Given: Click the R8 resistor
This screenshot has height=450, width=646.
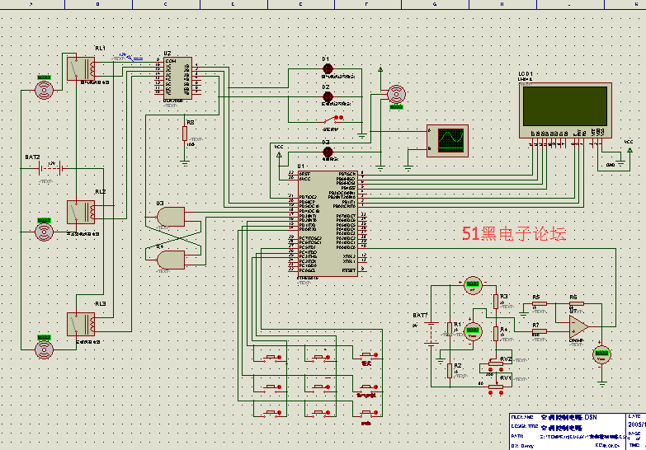Looking at the screenshot, I should [185, 134].
